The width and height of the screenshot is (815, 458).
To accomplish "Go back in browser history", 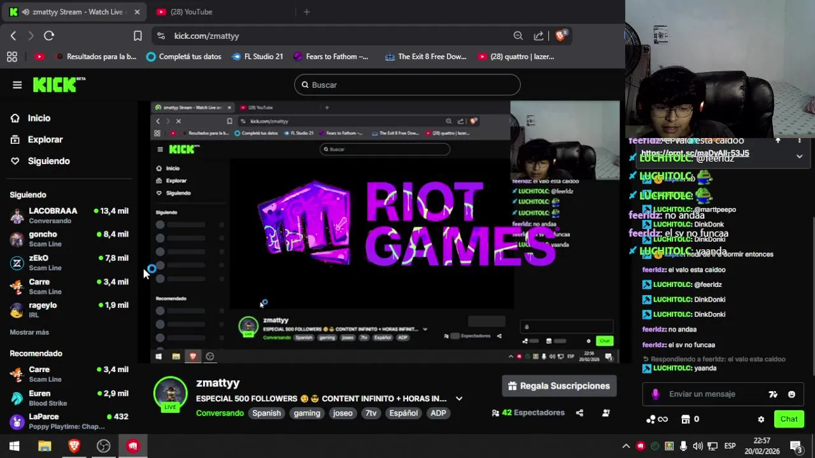I will tap(13, 36).
